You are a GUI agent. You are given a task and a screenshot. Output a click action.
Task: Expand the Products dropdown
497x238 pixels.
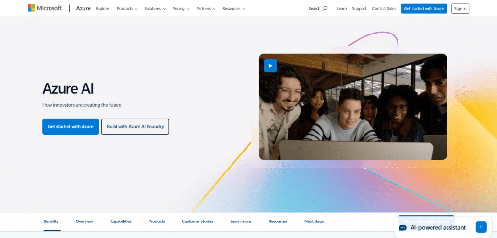point(127,9)
